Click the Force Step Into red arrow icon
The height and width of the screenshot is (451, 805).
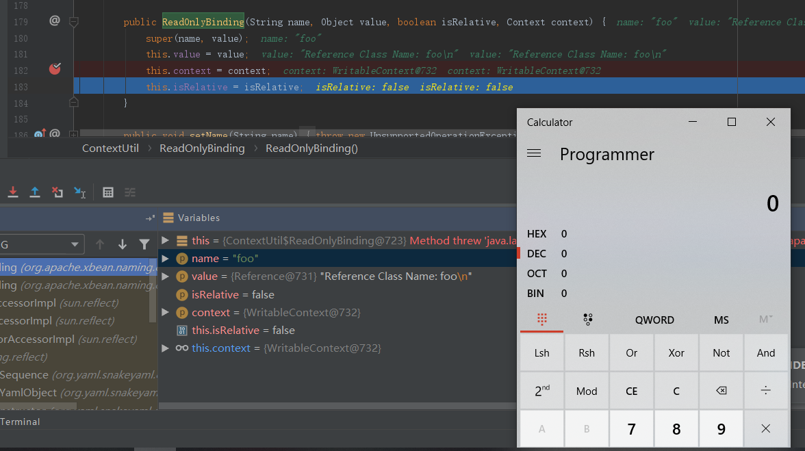[12, 192]
